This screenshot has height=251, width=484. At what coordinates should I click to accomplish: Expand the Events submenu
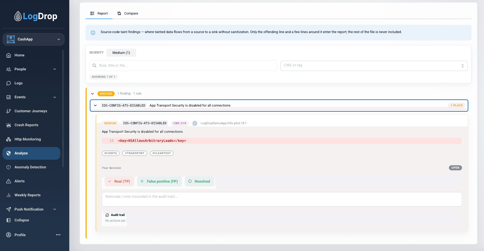54,97
